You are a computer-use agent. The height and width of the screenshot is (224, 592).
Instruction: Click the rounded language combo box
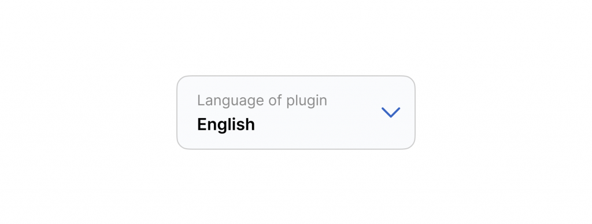point(296,112)
